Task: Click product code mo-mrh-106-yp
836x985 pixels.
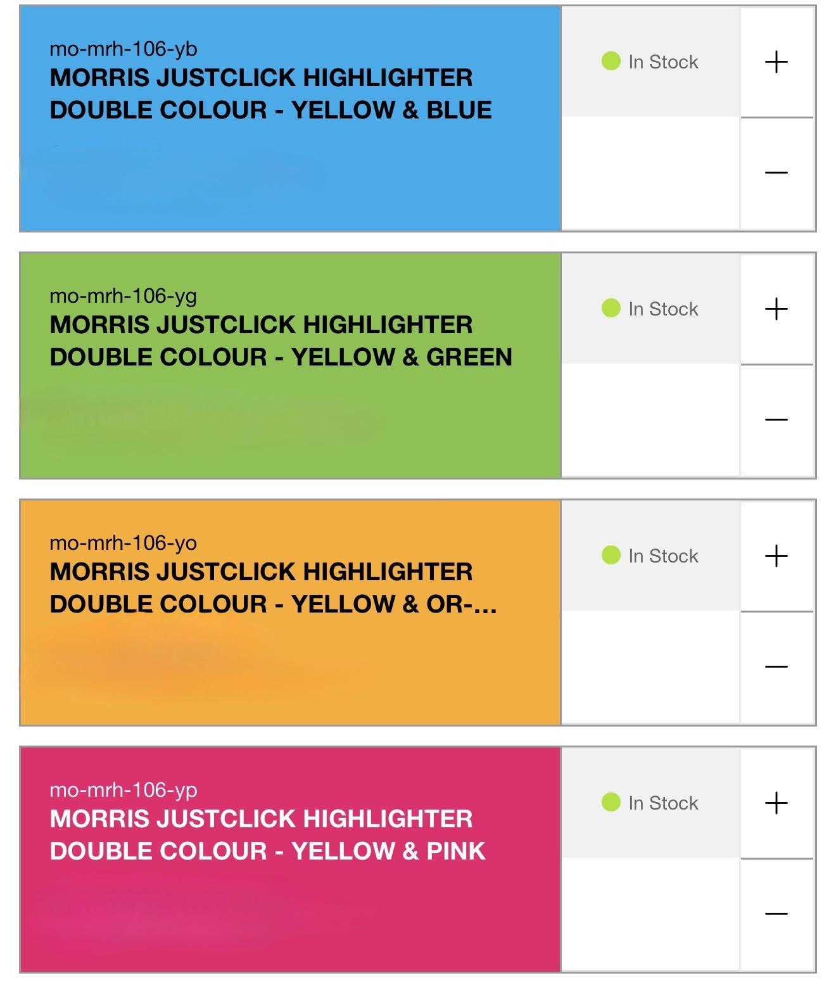Action: point(123,790)
